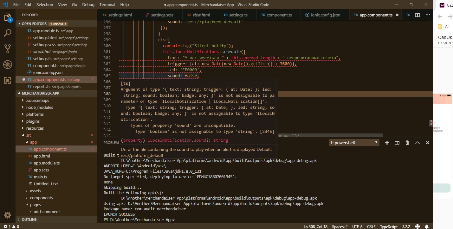This screenshot has height=229, width=453.
Task: Open the File menu
Action: [x=16, y=5]
